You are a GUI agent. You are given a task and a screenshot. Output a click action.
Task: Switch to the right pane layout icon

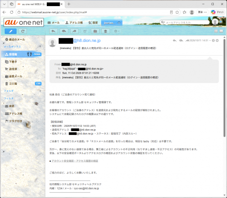(221, 31)
